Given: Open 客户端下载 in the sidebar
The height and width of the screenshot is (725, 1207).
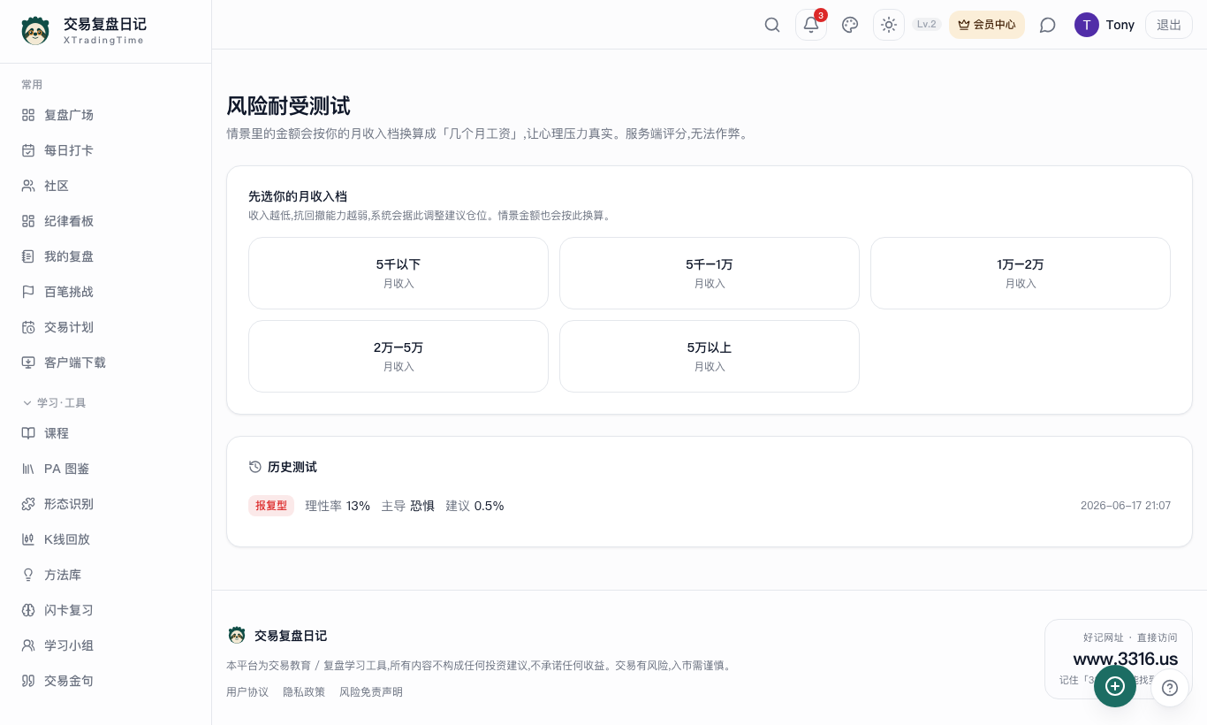Looking at the screenshot, I should (x=105, y=362).
